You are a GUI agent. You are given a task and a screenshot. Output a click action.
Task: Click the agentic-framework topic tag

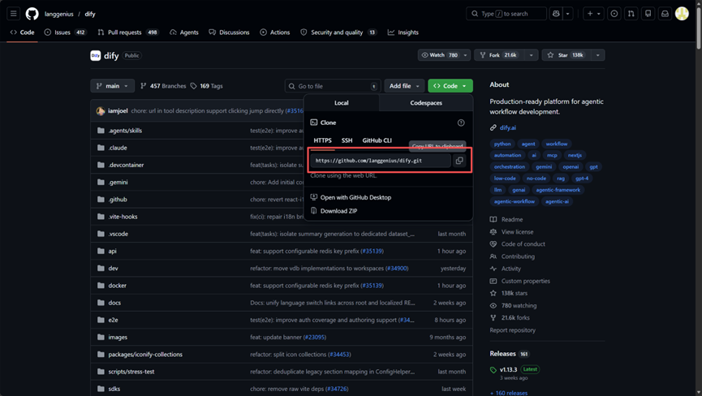click(558, 190)
